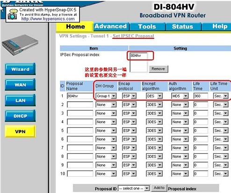Open Life Time Unit dropdown row 10
231x193 pixels.
point(221,173)
